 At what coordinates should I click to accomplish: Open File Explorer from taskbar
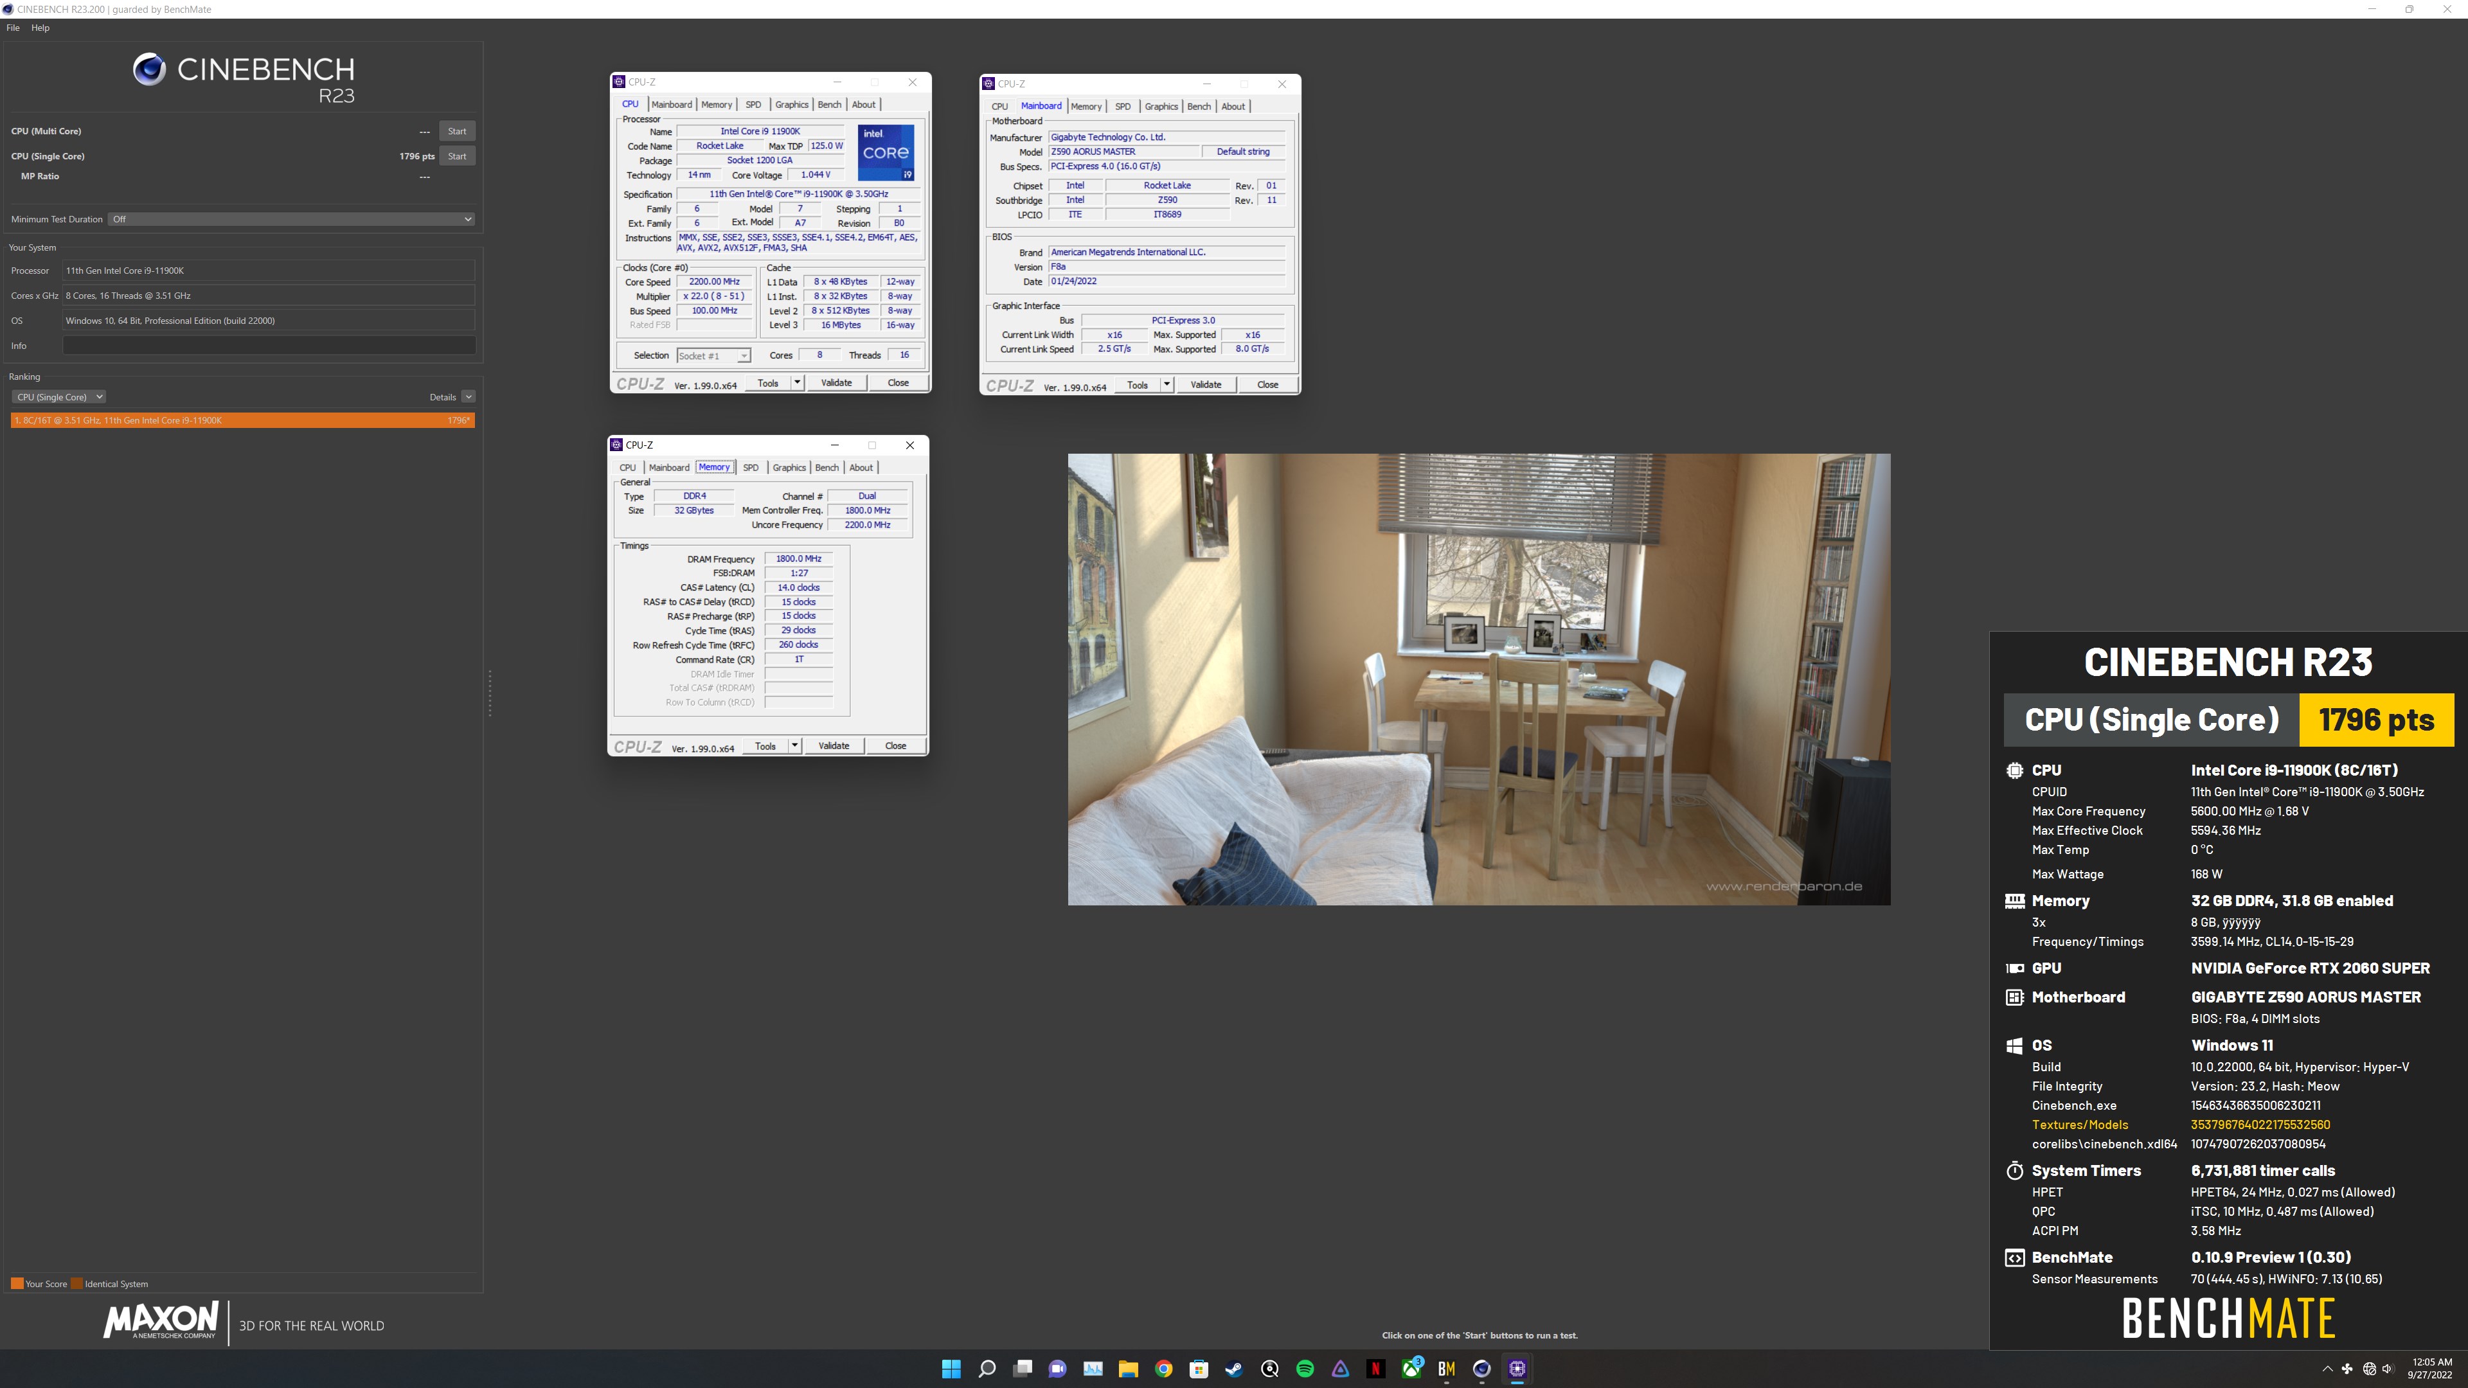(x=1129, y=1369)
